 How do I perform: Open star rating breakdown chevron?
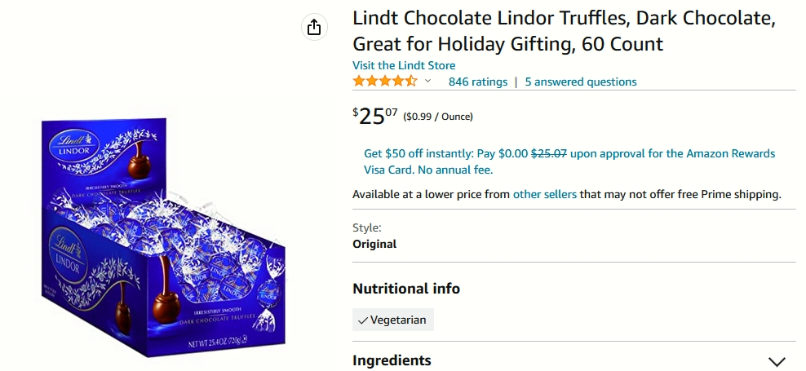click(427, 82)
